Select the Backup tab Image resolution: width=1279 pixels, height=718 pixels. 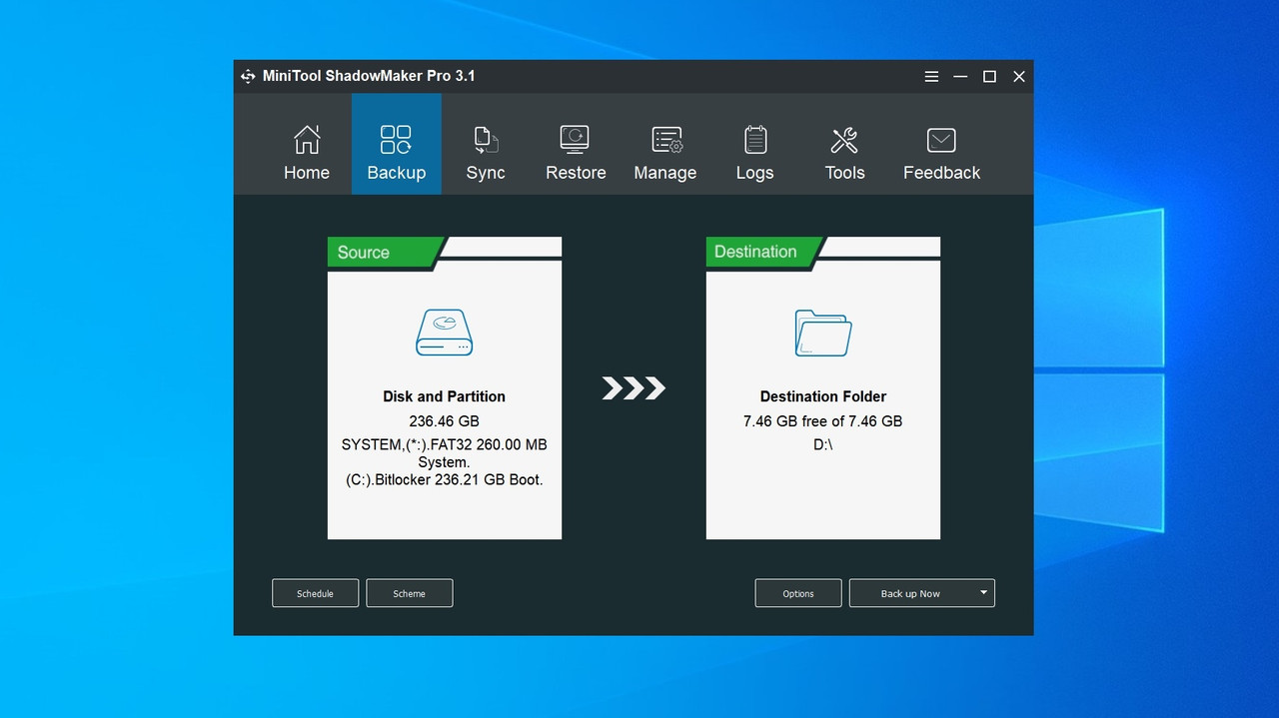396,144
